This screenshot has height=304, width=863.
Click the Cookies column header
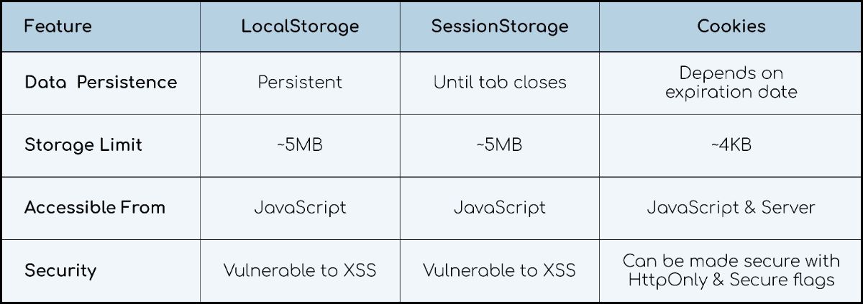tap(731, 27)
